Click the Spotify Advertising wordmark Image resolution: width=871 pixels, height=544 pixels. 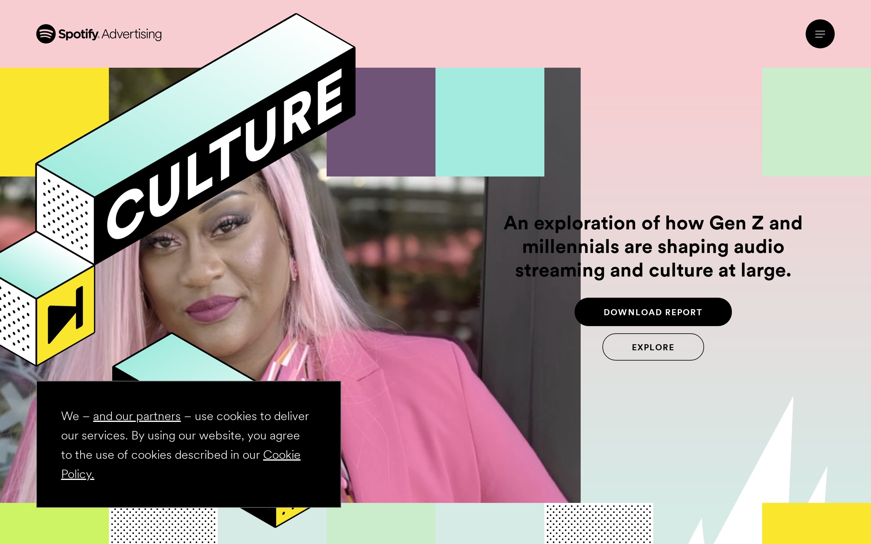pyautogui.click(x=110, y=34)
